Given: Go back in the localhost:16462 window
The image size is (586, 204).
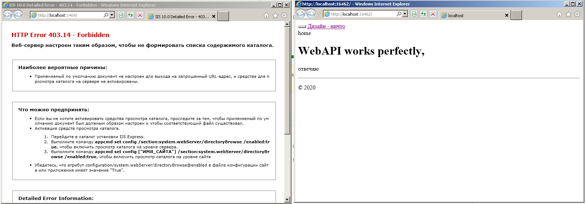Looking at the screenshot, I should point(301,14).
